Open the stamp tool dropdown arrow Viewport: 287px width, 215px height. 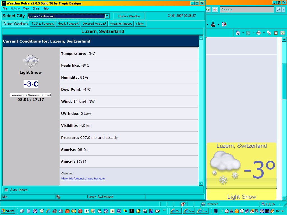(x=218, y=24)
